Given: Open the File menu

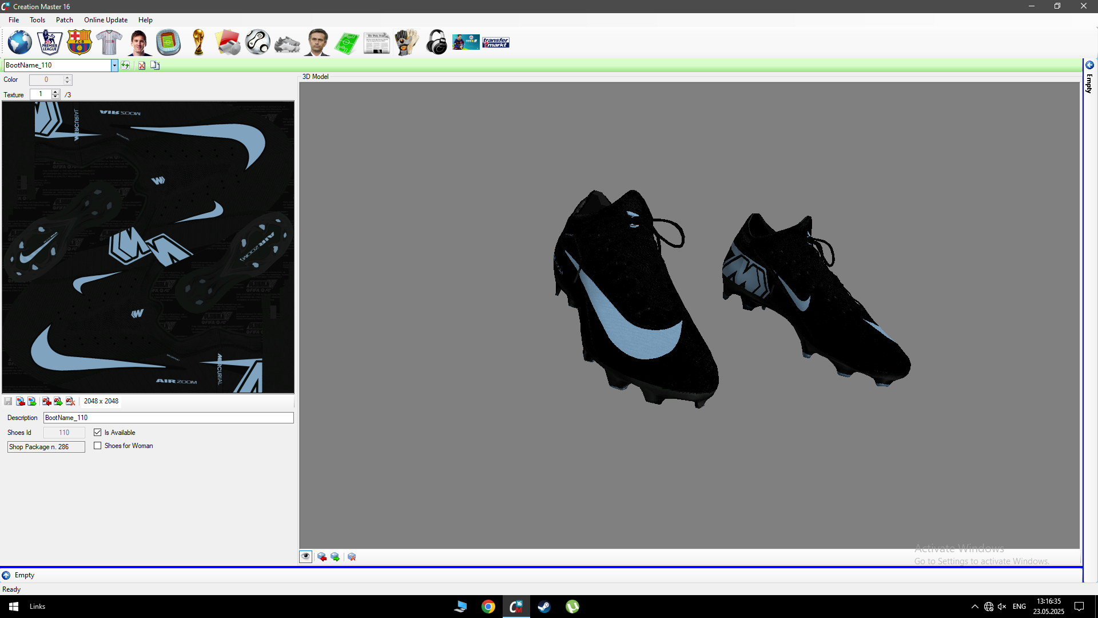Looking at the screenshot, I should tap(14, 20).
